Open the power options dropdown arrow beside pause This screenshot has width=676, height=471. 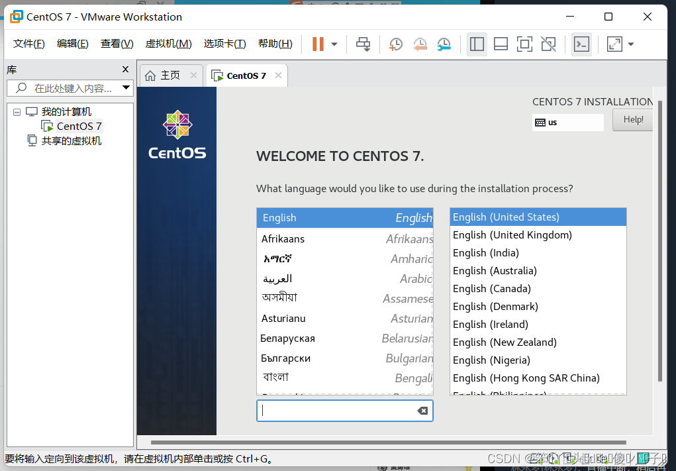pyautogui.click(x=334, y=44)
